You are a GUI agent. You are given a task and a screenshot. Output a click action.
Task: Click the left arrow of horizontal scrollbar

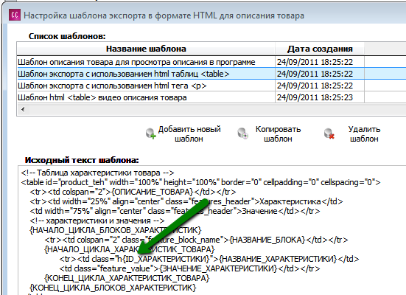(x=23, y=109)
